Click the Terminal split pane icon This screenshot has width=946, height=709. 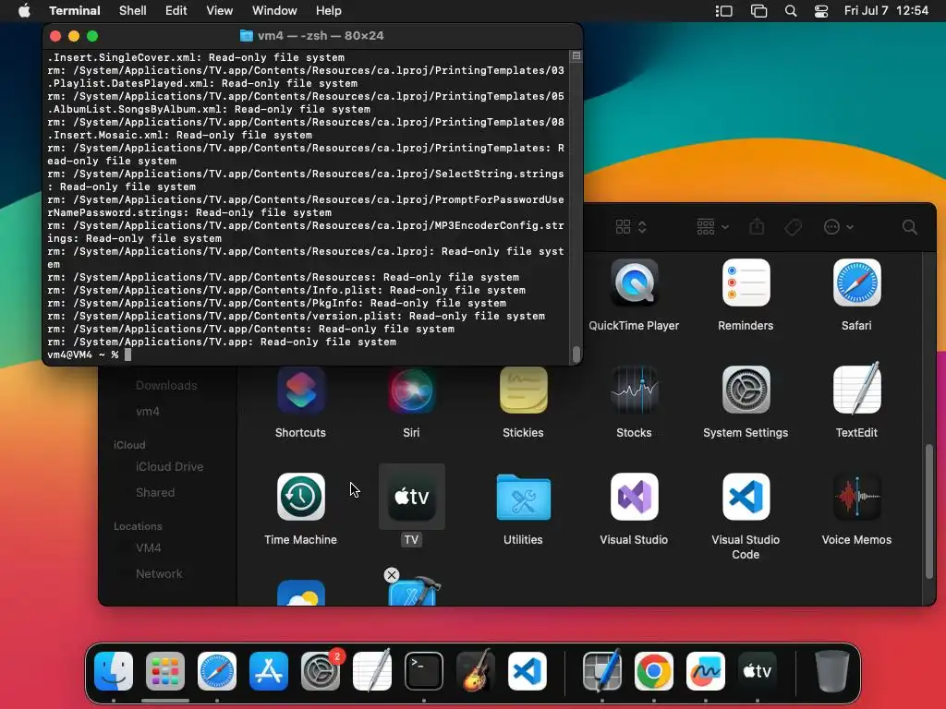pos(576,55)
